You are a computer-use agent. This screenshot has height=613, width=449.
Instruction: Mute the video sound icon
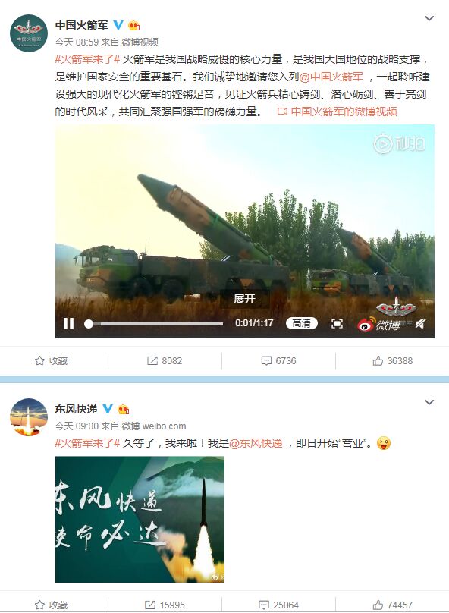(420, 323)
